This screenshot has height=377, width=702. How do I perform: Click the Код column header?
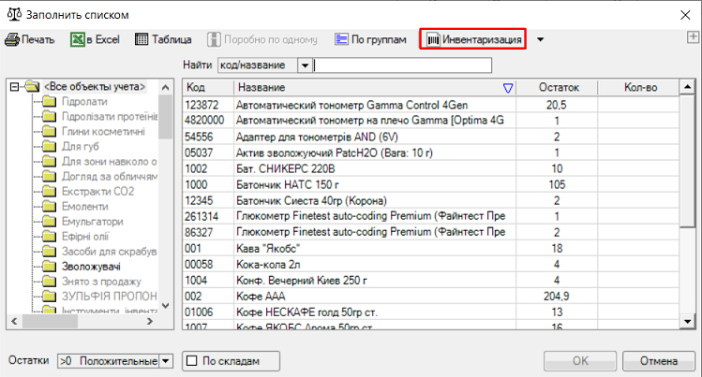click(205, 88)
